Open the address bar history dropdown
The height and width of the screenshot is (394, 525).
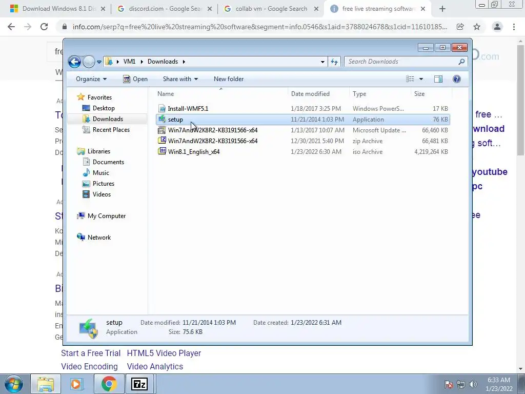(322, 62)
